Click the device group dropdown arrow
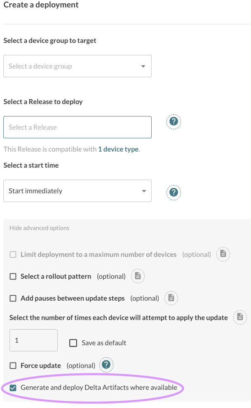Viewport: 251px width, 408px height. 143,66
